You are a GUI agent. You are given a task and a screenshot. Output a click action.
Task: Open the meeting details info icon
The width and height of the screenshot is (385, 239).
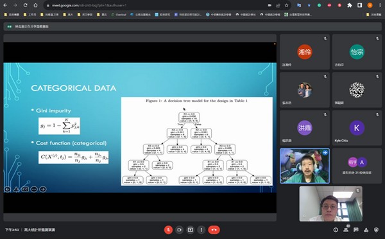tap(336, 230)
